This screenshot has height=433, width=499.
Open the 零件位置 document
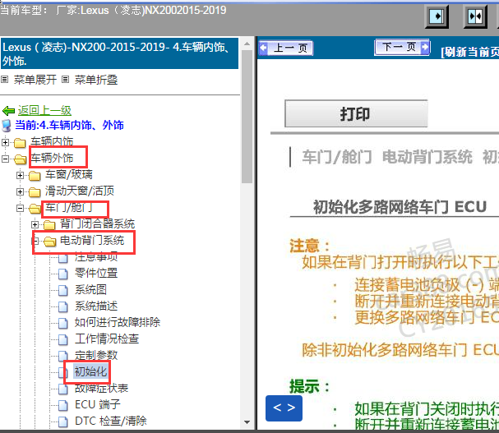96,273
